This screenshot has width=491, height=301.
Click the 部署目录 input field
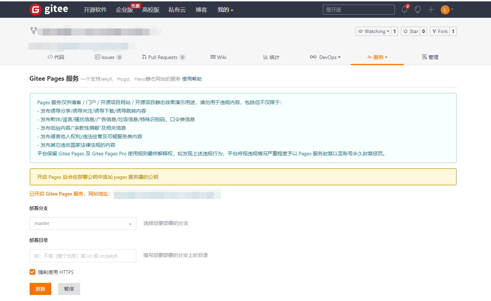click(x=83, y=256)
